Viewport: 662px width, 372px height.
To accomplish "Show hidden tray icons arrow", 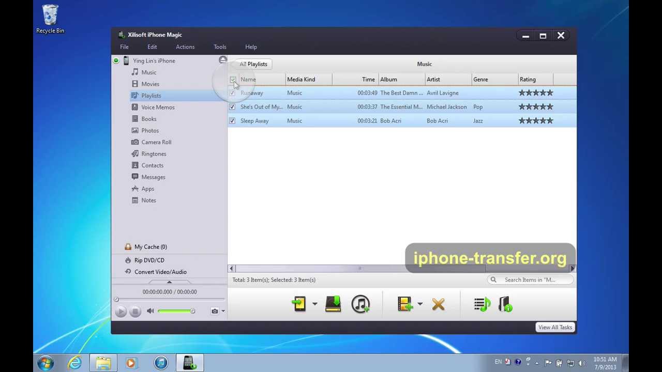I will [537, 363].
